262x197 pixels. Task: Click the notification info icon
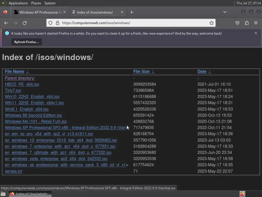point(7,33)
